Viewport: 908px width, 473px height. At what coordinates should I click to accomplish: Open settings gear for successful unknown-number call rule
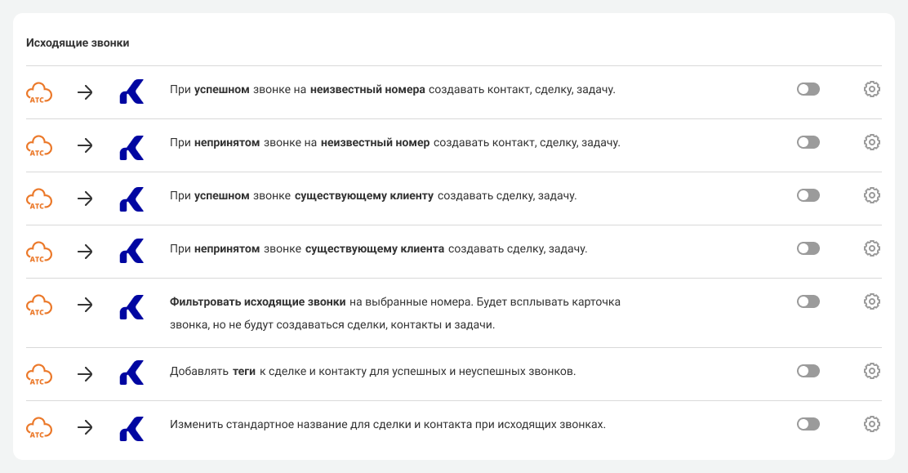tap(871, 89)
